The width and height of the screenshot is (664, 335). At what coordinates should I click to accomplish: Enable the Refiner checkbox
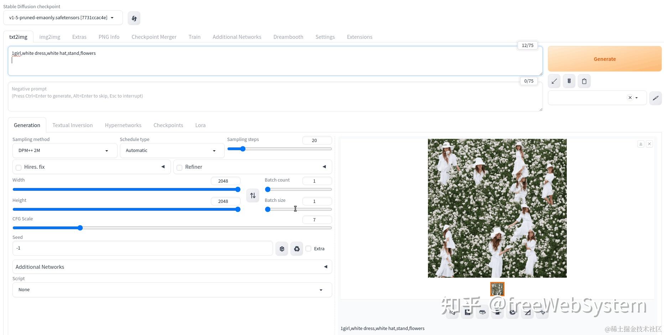click(179, 167)
